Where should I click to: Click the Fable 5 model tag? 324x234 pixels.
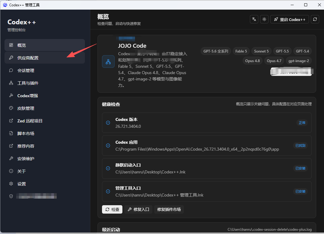(x=241, y=51)
